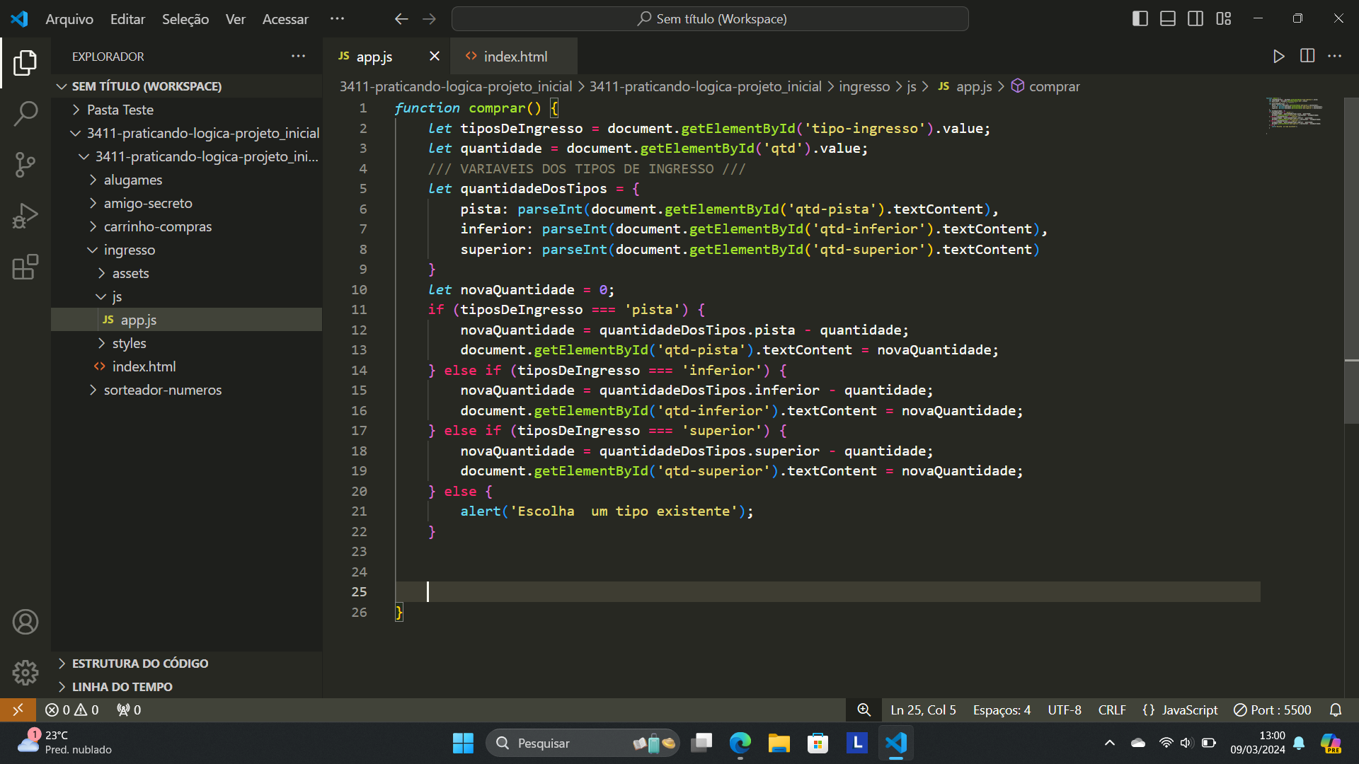This screenshot has width=1359, height=764.
Task: Expand the amigo-secreto folder
Action: click(187, 203)
